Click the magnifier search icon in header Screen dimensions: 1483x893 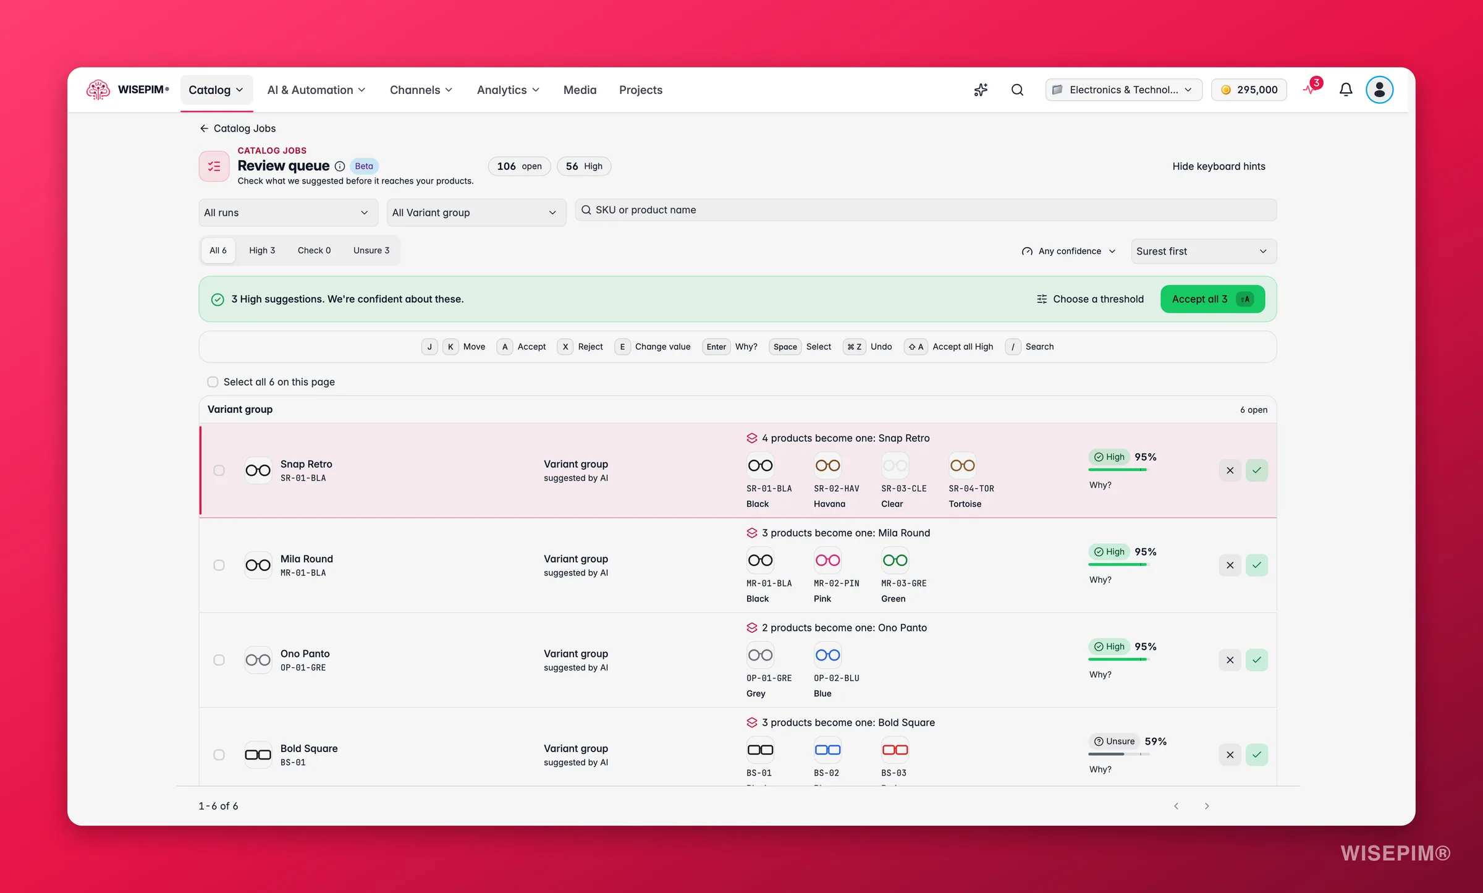(x=1017, y=90)
